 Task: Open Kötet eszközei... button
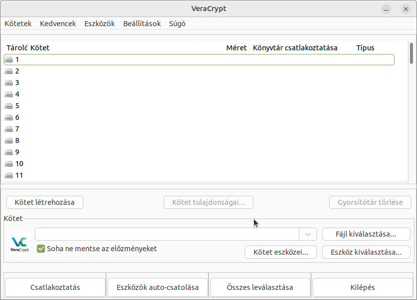pos(281,252)
